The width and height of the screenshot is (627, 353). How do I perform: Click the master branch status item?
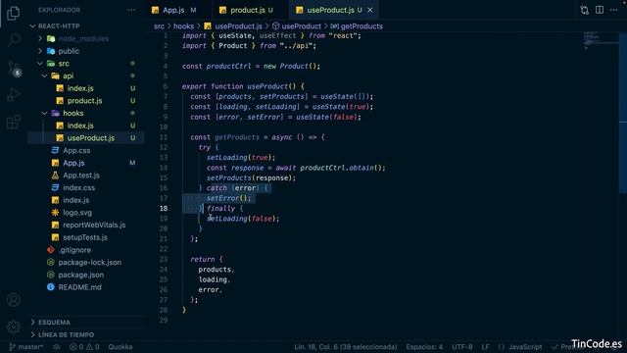pos(26,346)
